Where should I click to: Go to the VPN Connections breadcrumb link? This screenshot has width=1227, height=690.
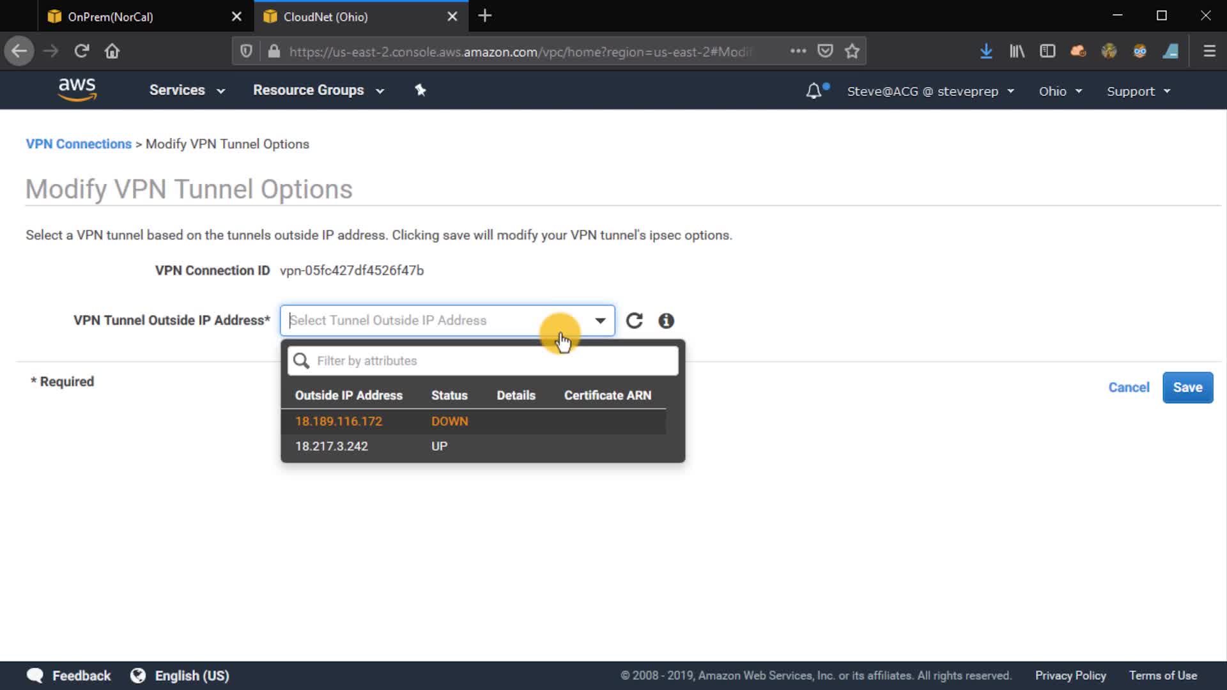point(79,144)
